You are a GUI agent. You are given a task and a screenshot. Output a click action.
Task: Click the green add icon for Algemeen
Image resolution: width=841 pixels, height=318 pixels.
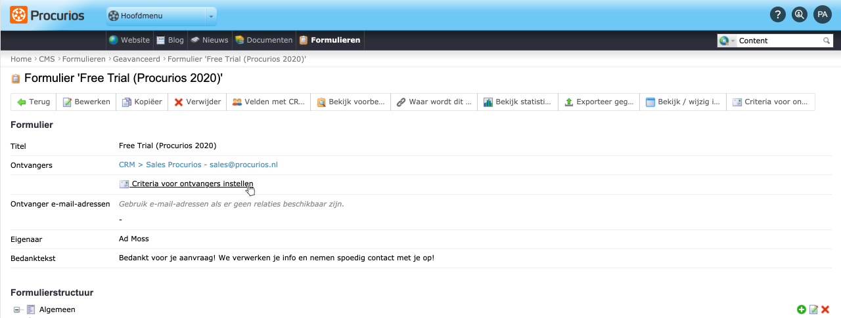click(x=801, y=309)
